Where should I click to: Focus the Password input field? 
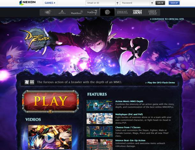(x=135, y=3)
